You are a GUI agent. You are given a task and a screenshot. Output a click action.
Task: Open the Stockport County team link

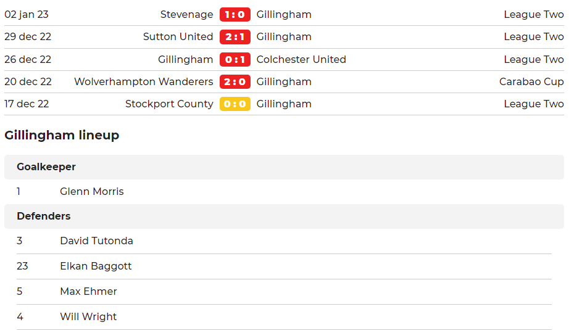tap(169, 104)
